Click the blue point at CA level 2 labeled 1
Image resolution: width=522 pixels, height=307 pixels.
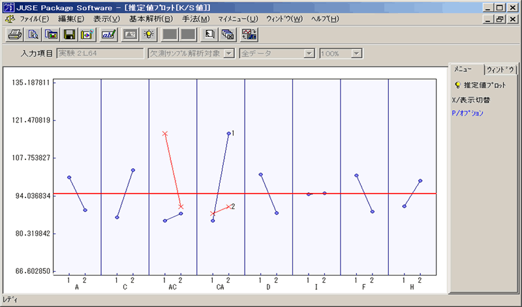229,134
